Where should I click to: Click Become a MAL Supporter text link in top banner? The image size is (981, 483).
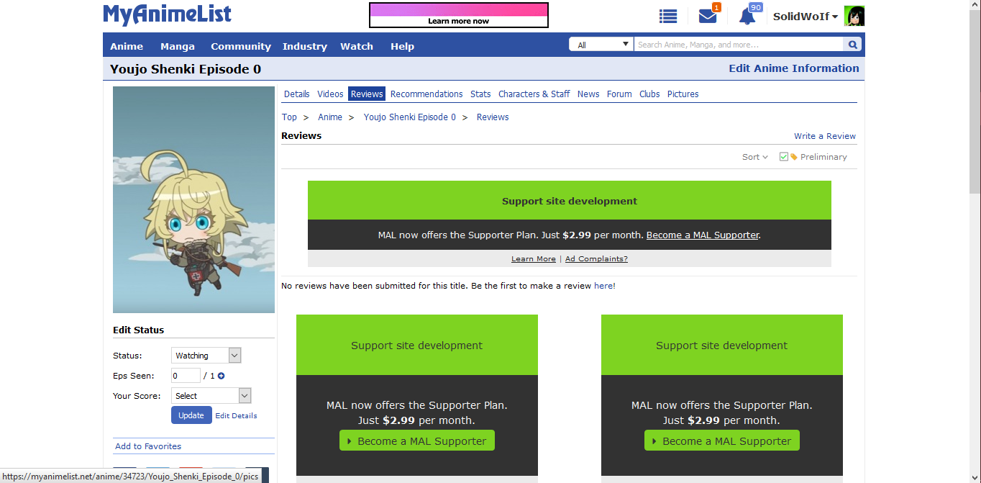tap(703, 235)
